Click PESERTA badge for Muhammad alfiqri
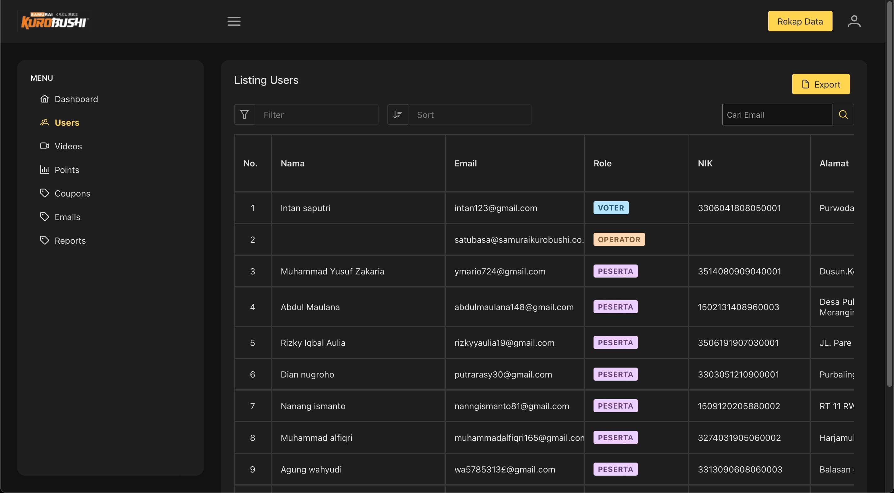 (615, 437)
